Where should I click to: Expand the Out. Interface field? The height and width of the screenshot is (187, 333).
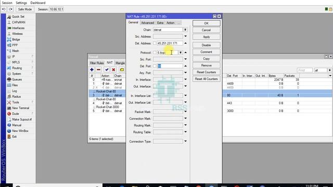click(185, 86)
